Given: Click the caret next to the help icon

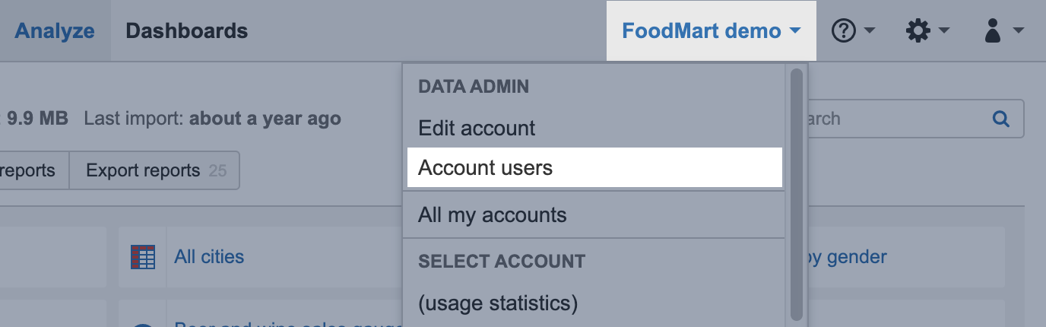Looking at the screenshot, I should pyautogui.click(x=870, y=31).
